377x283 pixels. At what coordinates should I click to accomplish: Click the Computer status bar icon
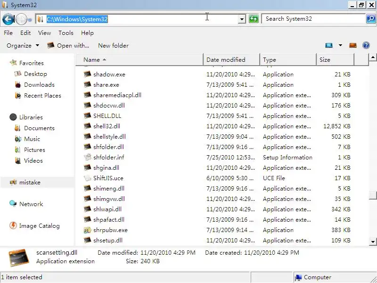[x=298, y=277]
